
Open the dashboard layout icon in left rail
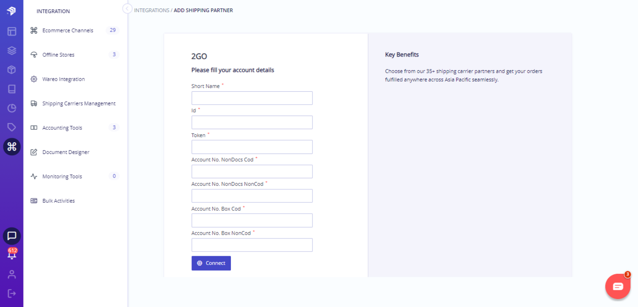(12, 31)
